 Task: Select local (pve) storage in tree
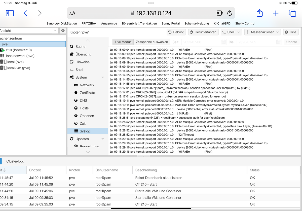[x=33, y=62]
